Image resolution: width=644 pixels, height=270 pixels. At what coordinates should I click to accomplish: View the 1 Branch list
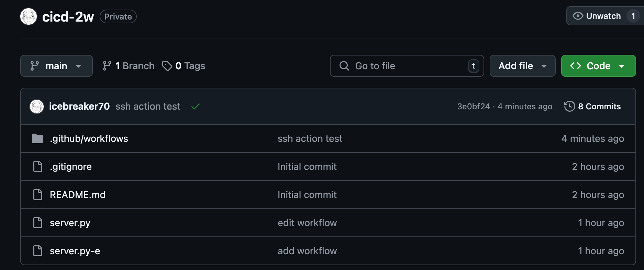129,66
